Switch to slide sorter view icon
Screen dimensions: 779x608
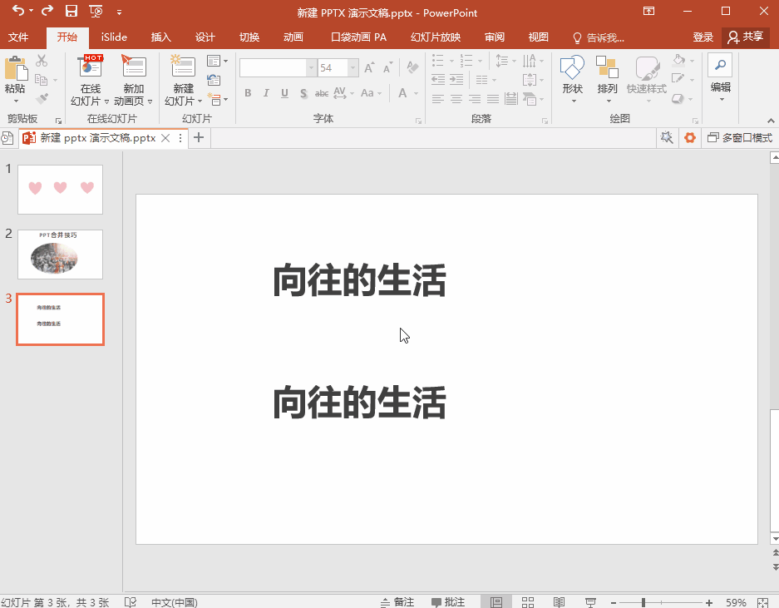click(x=528, y=602)
